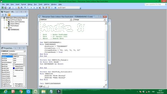Undo the last action via toolbar
Viewport: 167px width, 94px height.
25,8
